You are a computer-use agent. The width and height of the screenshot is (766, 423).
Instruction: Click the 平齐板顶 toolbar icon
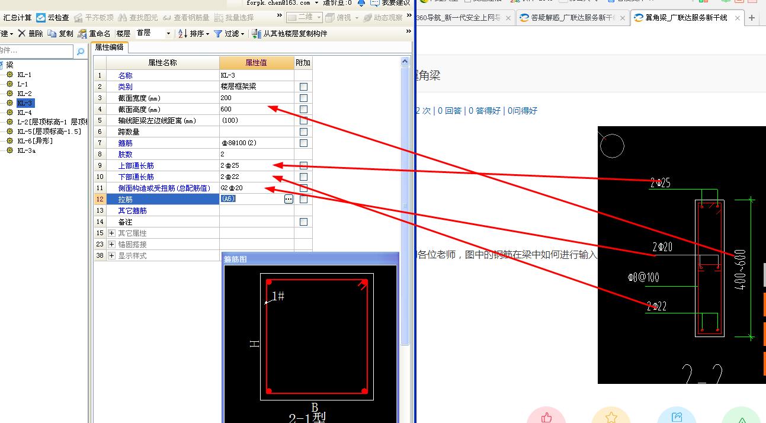tap(79, 18)
